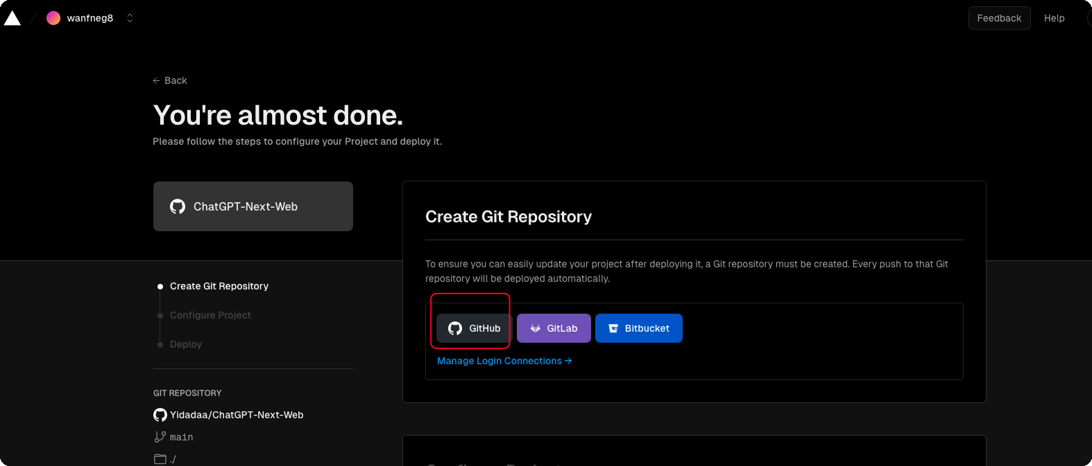The height and width of the screenshot is (466, 1092).
Task: Click the You're almost done heading
Action: [278, 115]
